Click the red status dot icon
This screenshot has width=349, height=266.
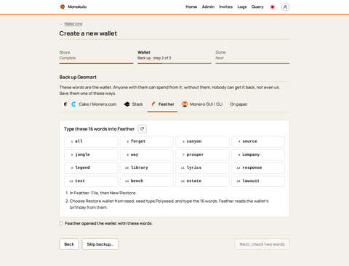[x=273, y=7]
